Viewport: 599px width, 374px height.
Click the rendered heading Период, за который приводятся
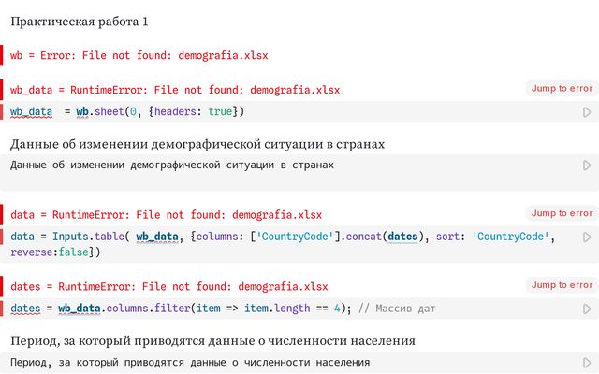pyautogui.click(x=212, y=340)
